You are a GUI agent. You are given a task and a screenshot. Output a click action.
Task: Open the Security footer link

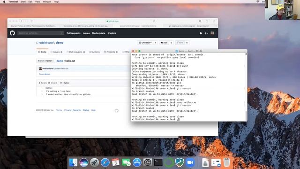(x=77, y=110)
